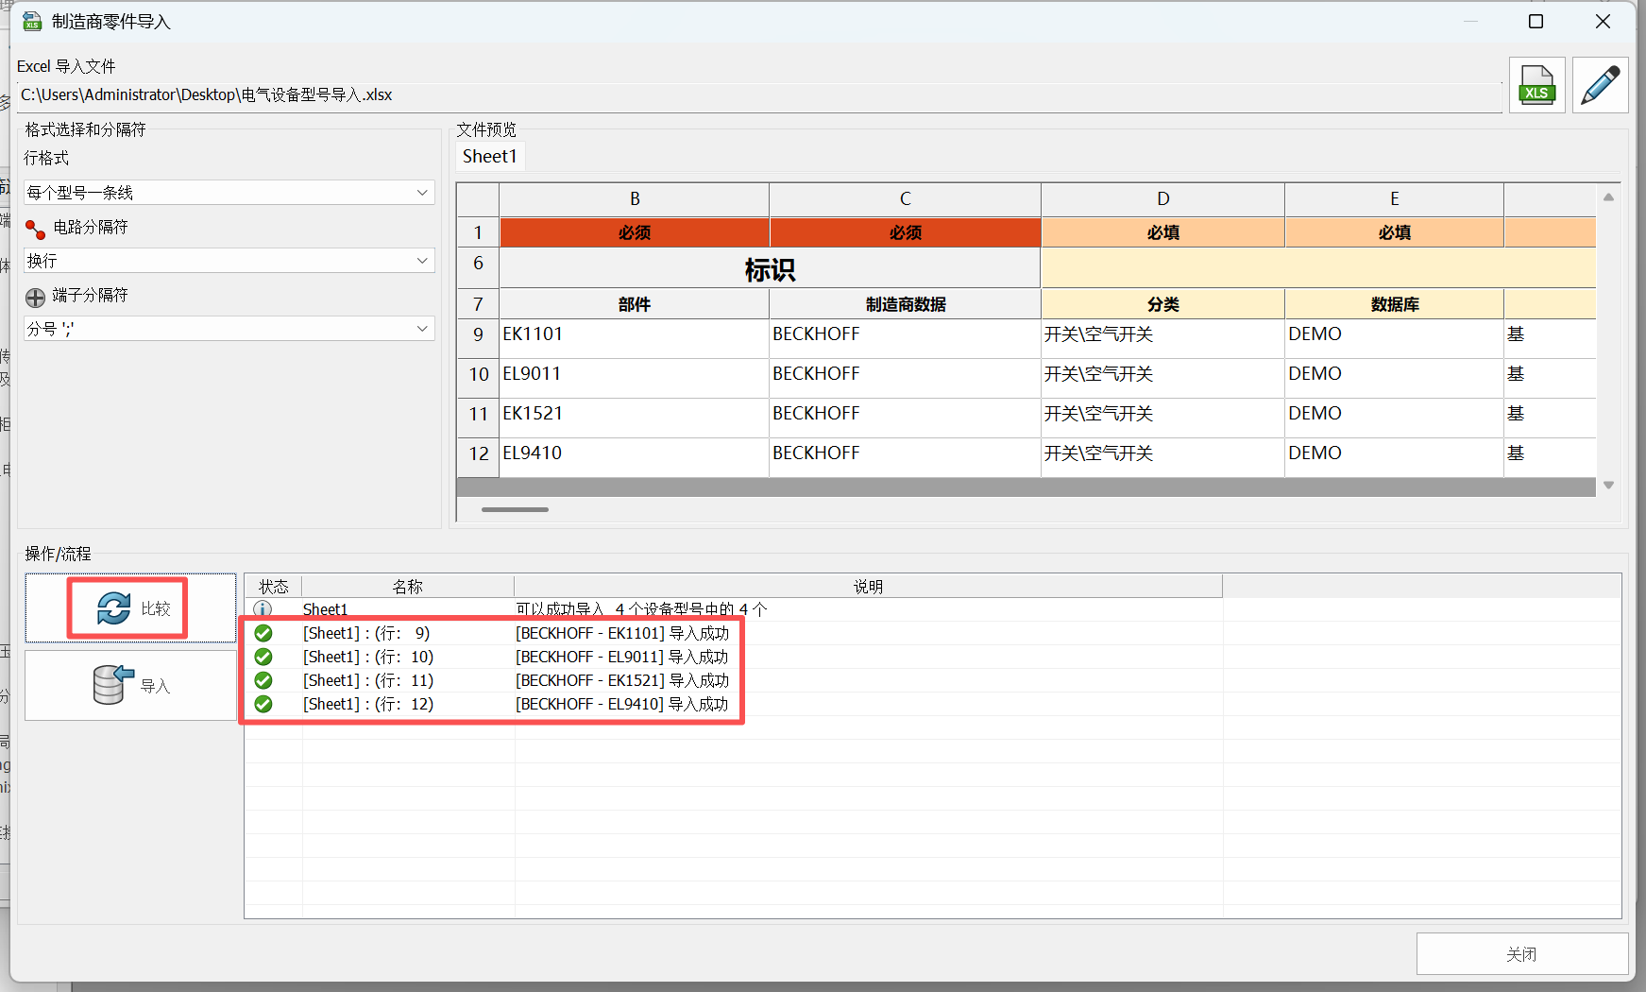Click the green checkmark for row 9
Screen dimensions: 1646x992
coord(263,633)
